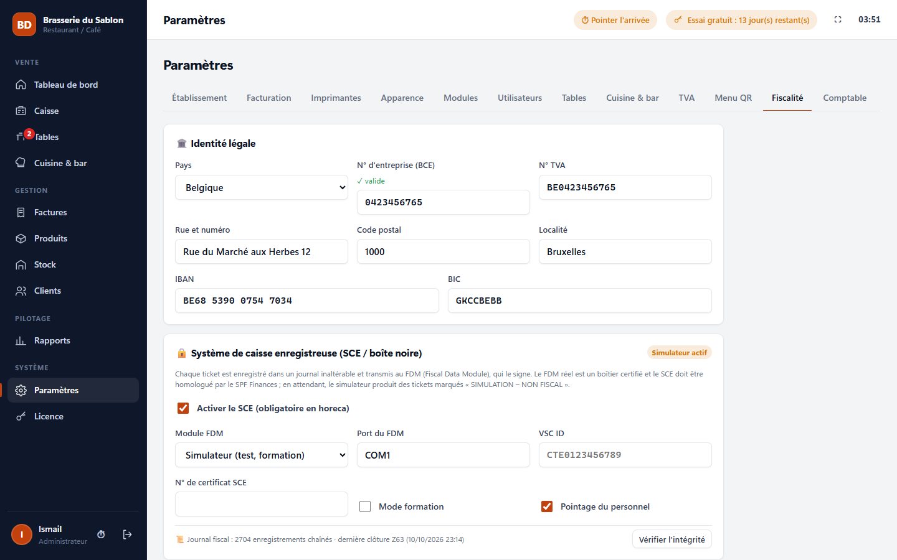Screen dimensions: 897x560
Task: Open the Caisse register icon
Action: pos(21,111)
